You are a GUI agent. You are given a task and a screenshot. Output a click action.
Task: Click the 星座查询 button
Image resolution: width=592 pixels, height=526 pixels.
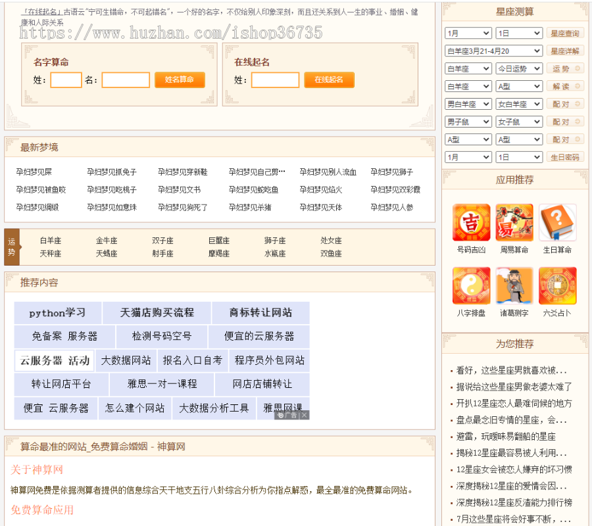tap(564, 33)
